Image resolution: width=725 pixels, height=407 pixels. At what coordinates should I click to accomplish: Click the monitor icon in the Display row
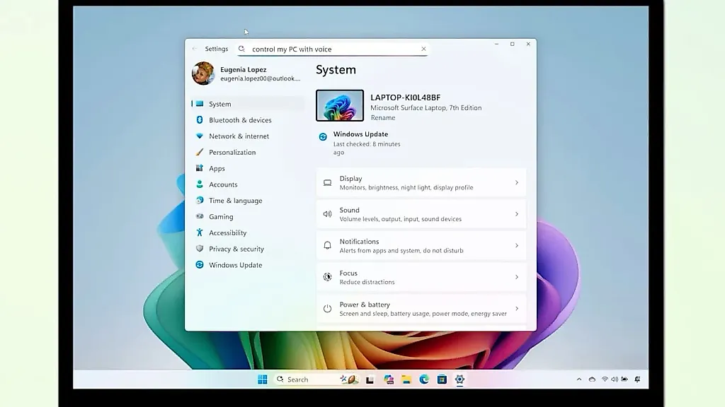327,183
